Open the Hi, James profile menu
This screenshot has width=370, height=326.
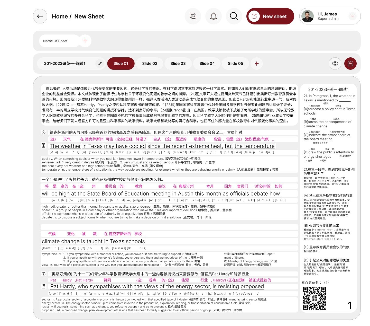click(327, 16)
